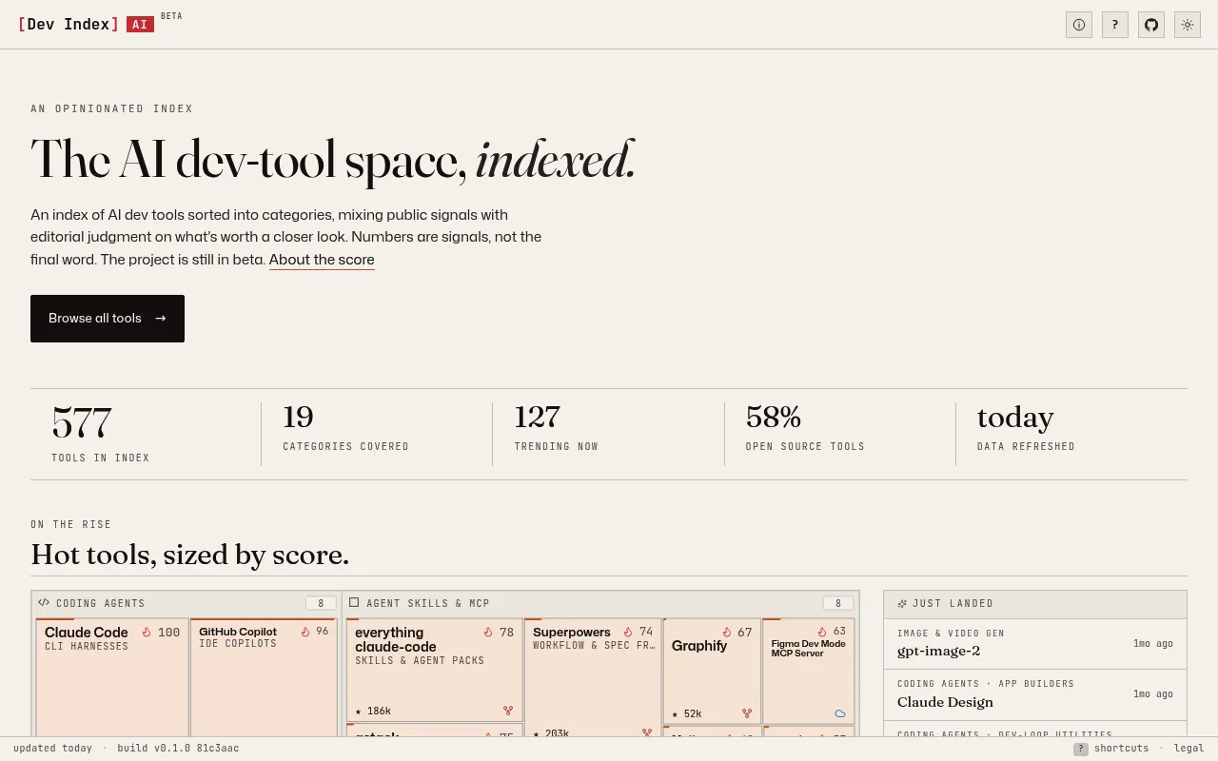Open the Figma Dev Mode MCP Server tile
The width and height of the screenshot is (1218, 761).
pos(808,671)
